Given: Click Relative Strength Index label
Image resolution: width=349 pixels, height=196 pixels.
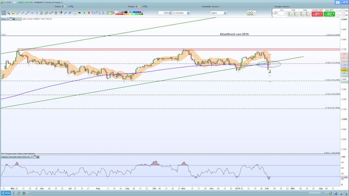Looking at the screenshot, I should [x=15, y=157].
